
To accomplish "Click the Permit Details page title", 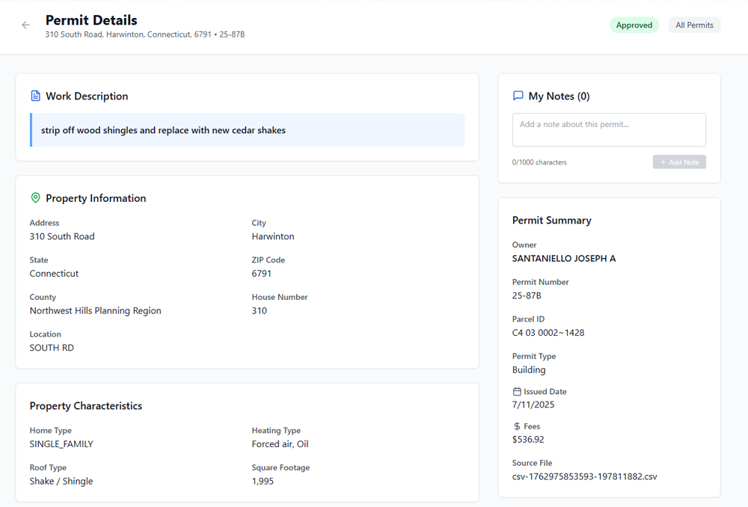I will click(91, 20).
